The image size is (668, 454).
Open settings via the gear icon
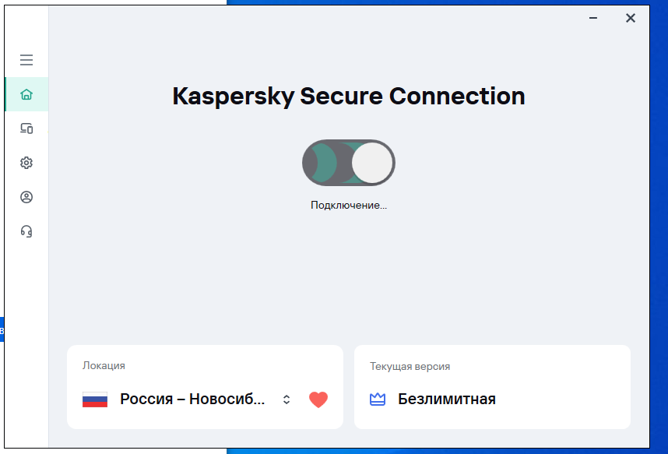[x=26, y=163]
